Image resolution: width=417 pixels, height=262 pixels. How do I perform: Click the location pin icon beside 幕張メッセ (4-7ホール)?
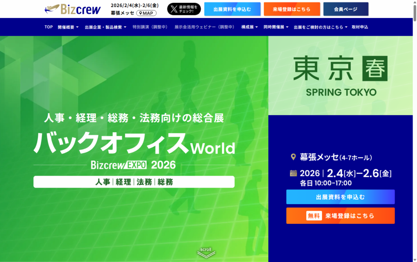tap(293, 157)
